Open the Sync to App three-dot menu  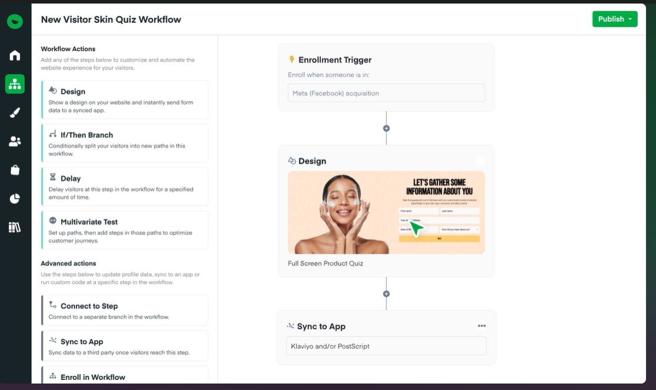click(482, 326)
